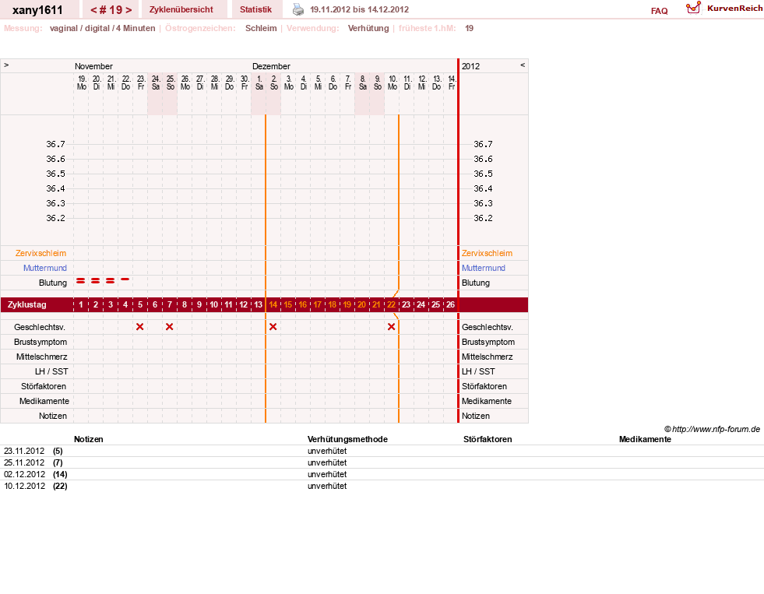Click the red X on cycle day 7
This screenshot has height=594, width=764.
pyautogui.click(x=170, y=327)
